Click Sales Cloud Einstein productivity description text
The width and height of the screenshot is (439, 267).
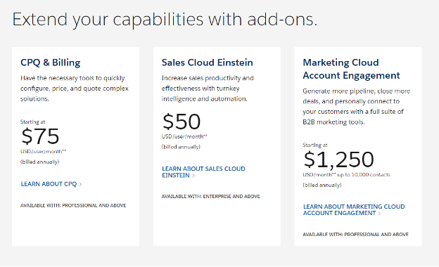pyautogui.click(x=208, y=89)
